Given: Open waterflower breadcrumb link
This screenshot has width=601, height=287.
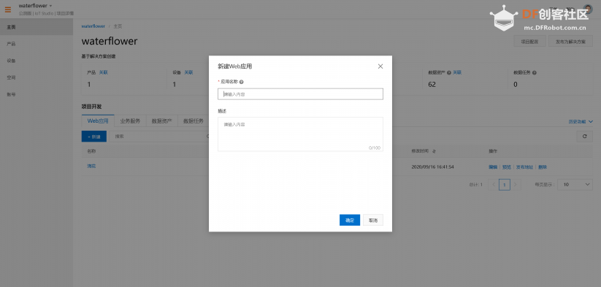Looking at the screenshot, I should pyautogui.click(x=93, y=26).
